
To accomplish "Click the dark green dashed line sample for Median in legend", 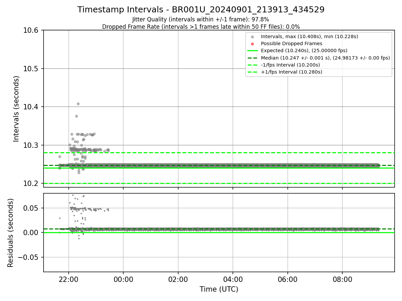I will (x=253, y=58).
